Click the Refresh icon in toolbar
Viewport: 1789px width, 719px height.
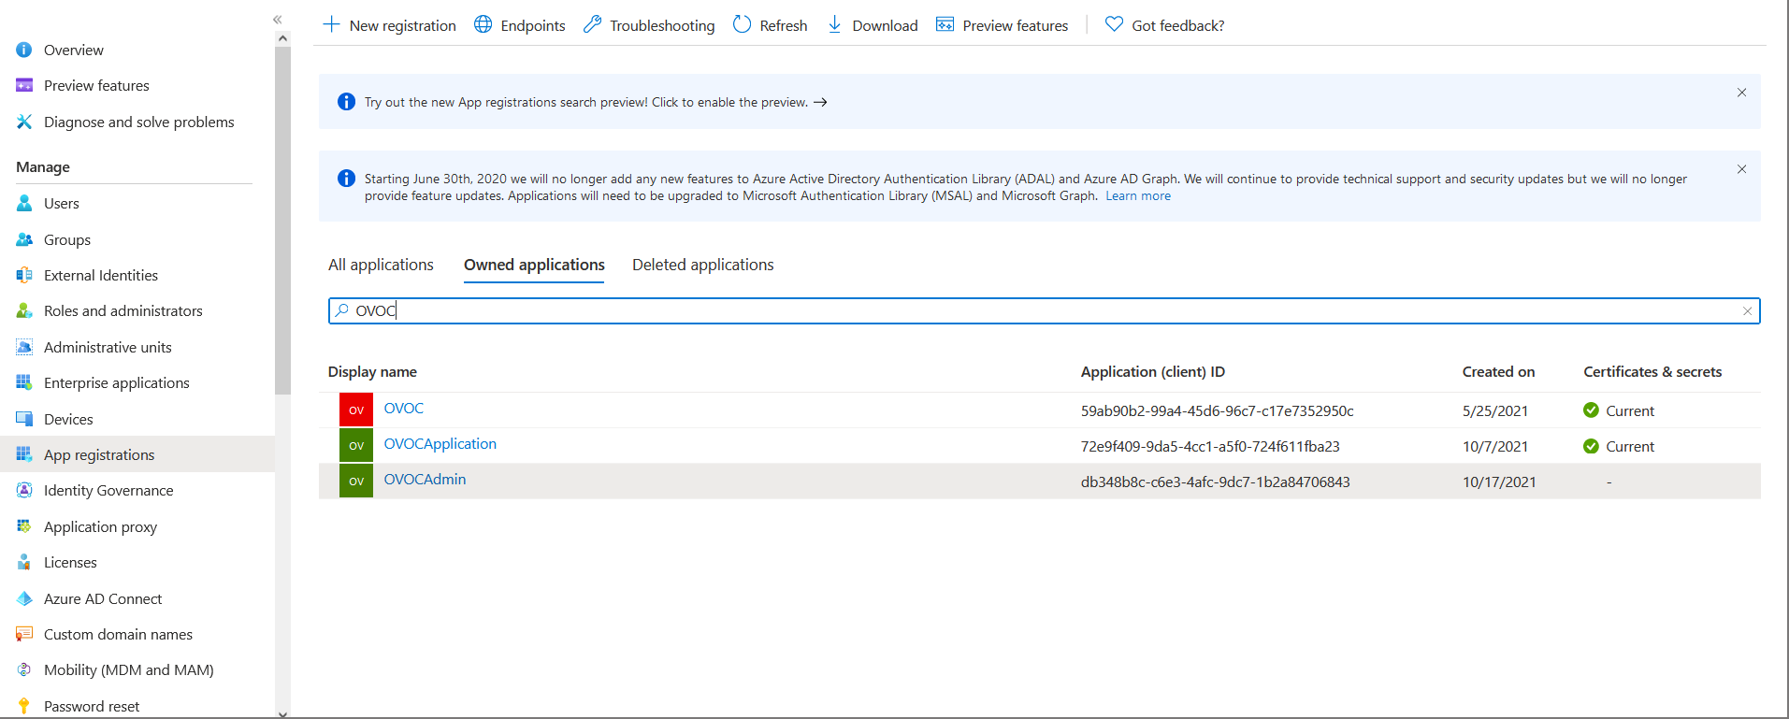click(x=742, y=24)
